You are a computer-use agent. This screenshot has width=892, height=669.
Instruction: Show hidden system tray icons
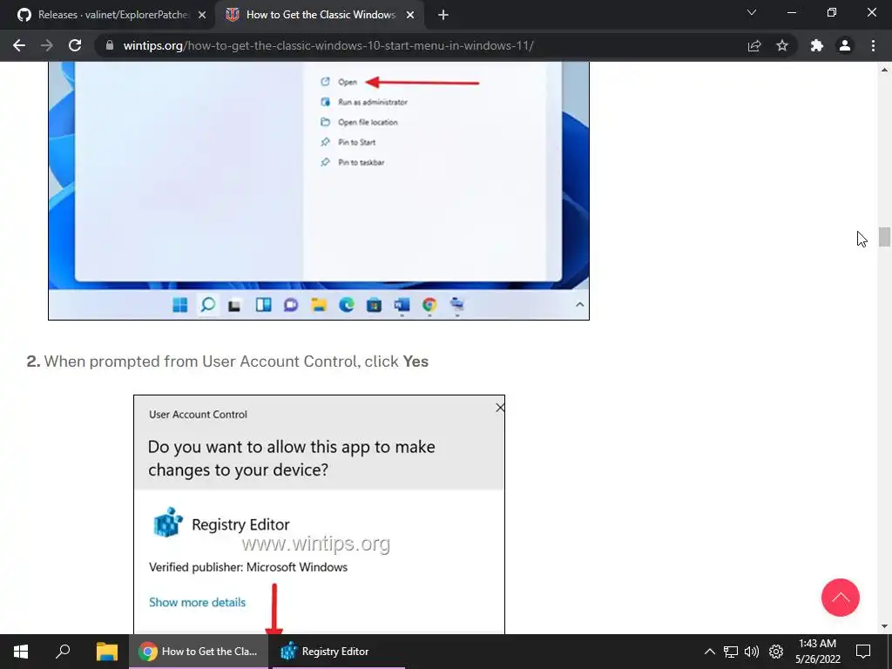[709, 652]
